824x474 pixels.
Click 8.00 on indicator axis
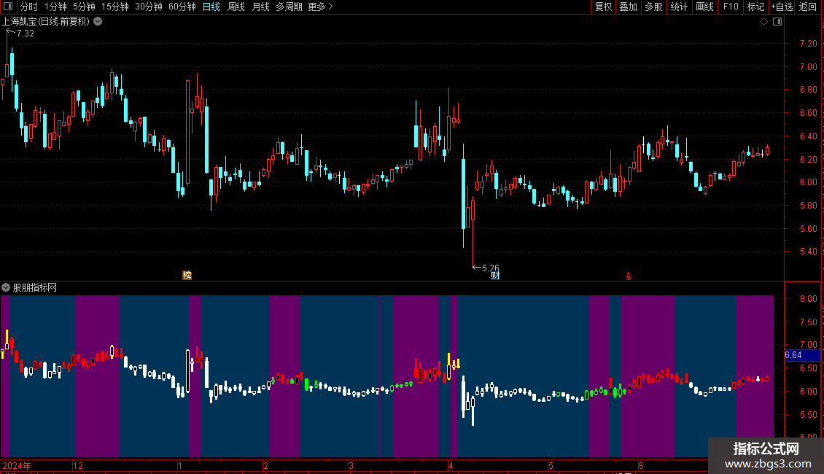[x=808, y=299]
